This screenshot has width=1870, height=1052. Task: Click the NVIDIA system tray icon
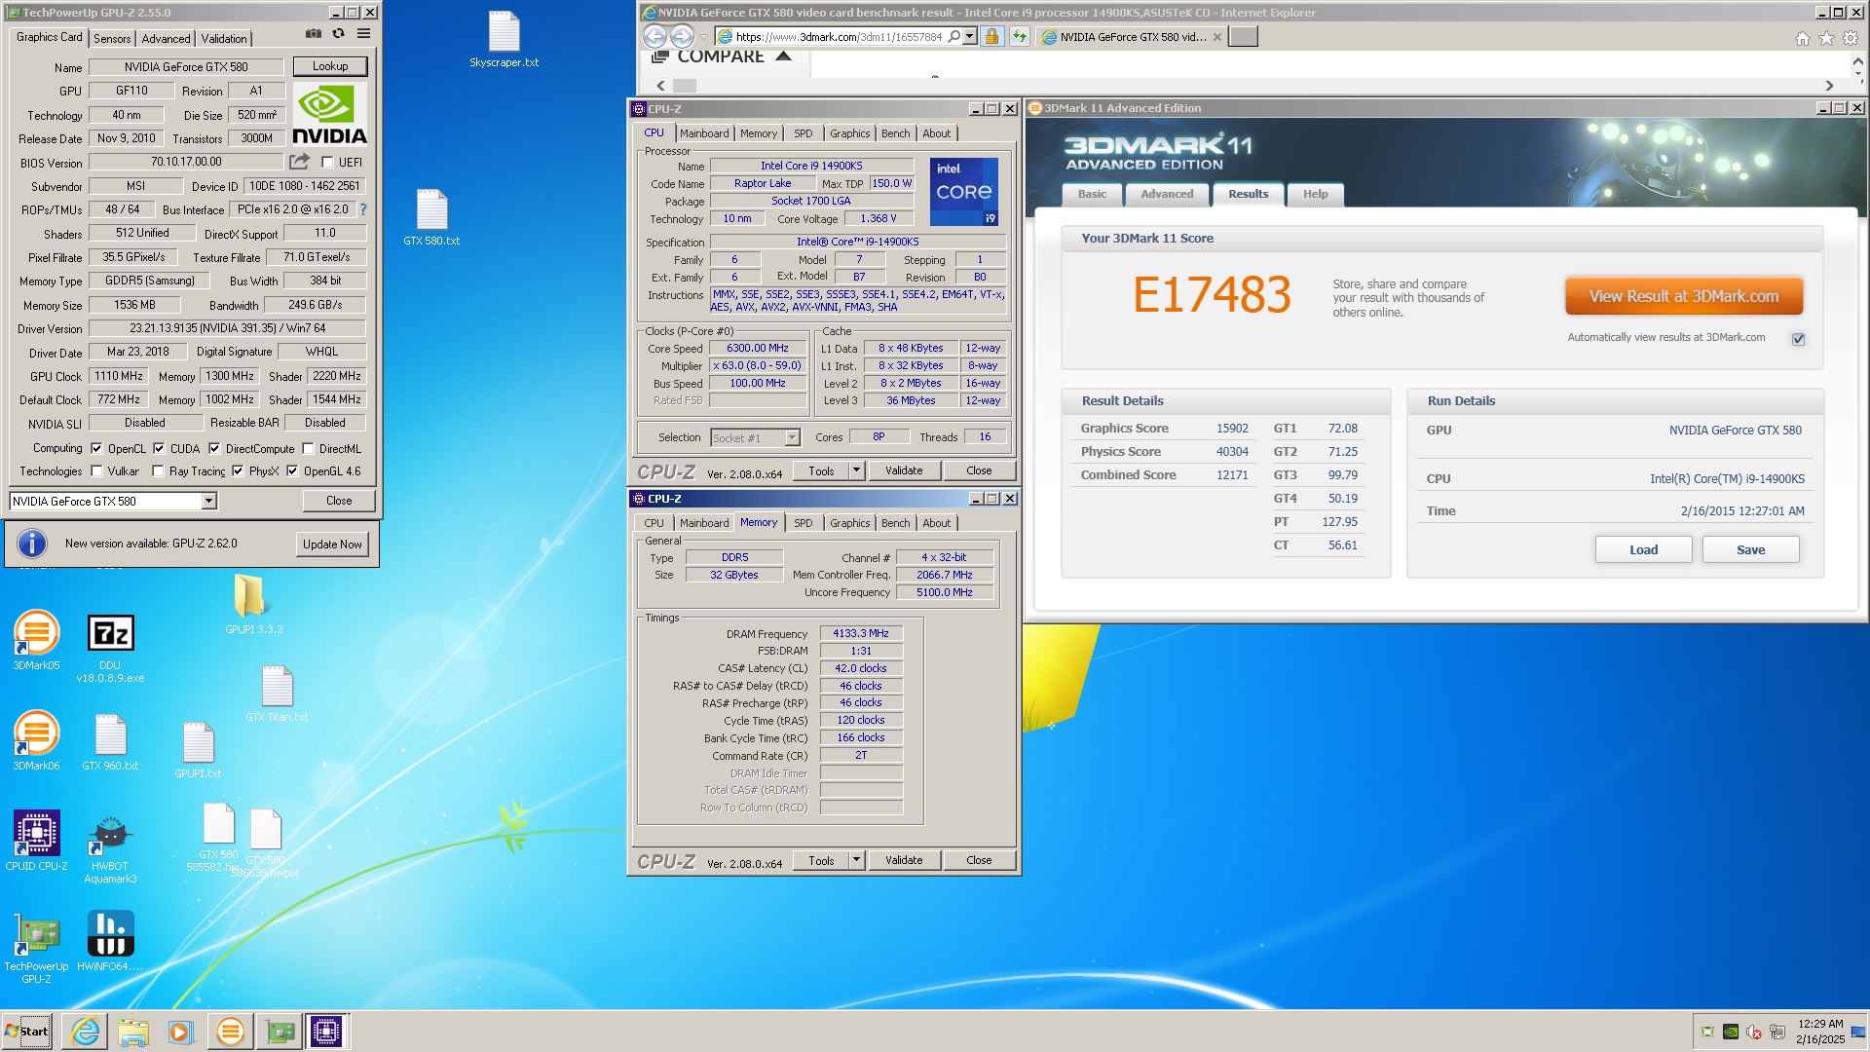pyautogui.click(x=1731, y=1032)
